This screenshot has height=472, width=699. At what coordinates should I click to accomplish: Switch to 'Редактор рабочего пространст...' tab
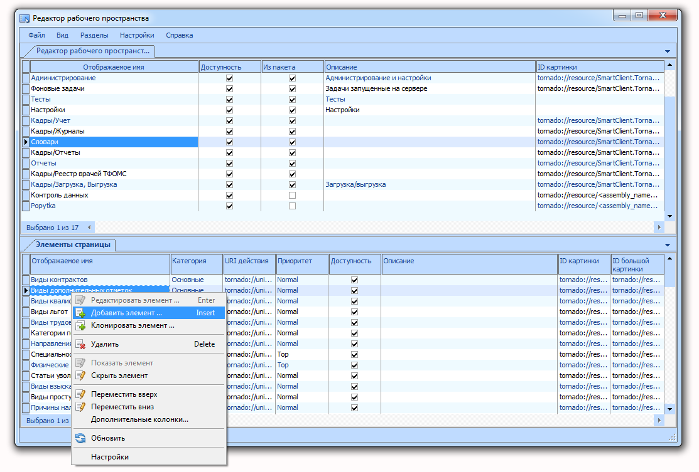[x=93, y=51]
